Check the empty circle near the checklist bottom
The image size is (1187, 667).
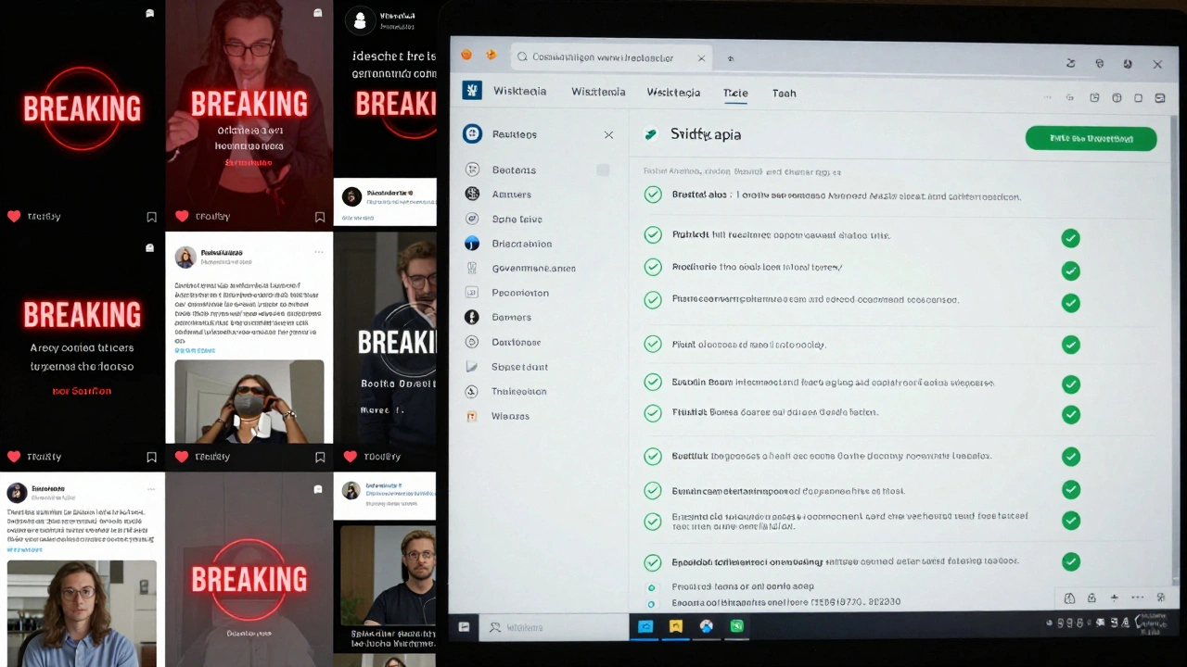[653, 586]
